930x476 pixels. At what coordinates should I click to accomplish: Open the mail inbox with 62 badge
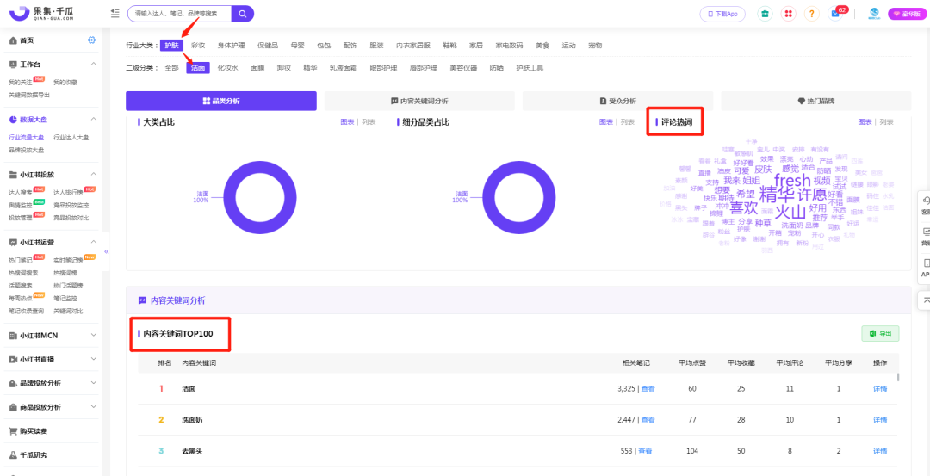[835, 15]
